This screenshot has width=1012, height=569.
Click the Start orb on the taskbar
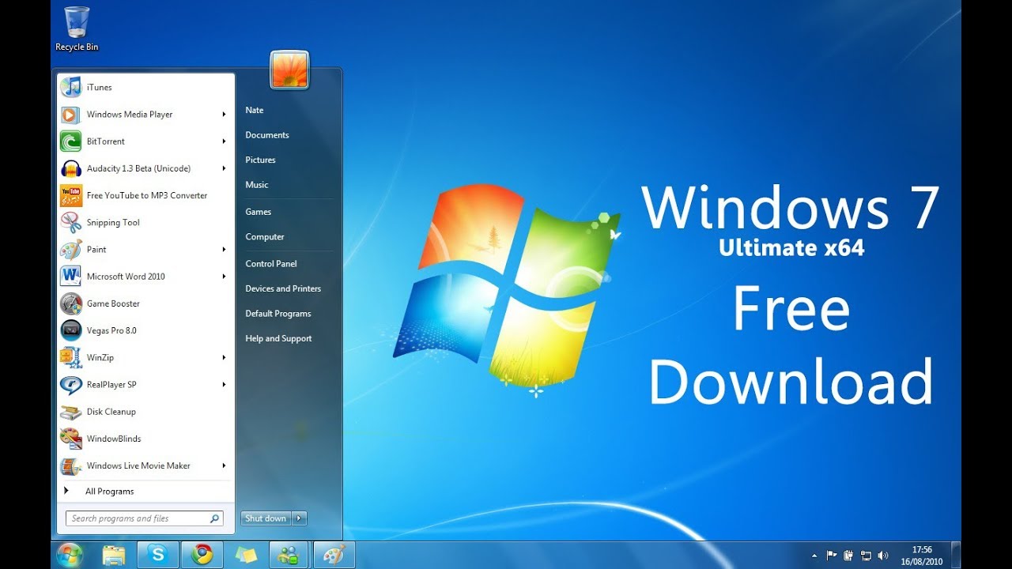[x=70, y=555]
